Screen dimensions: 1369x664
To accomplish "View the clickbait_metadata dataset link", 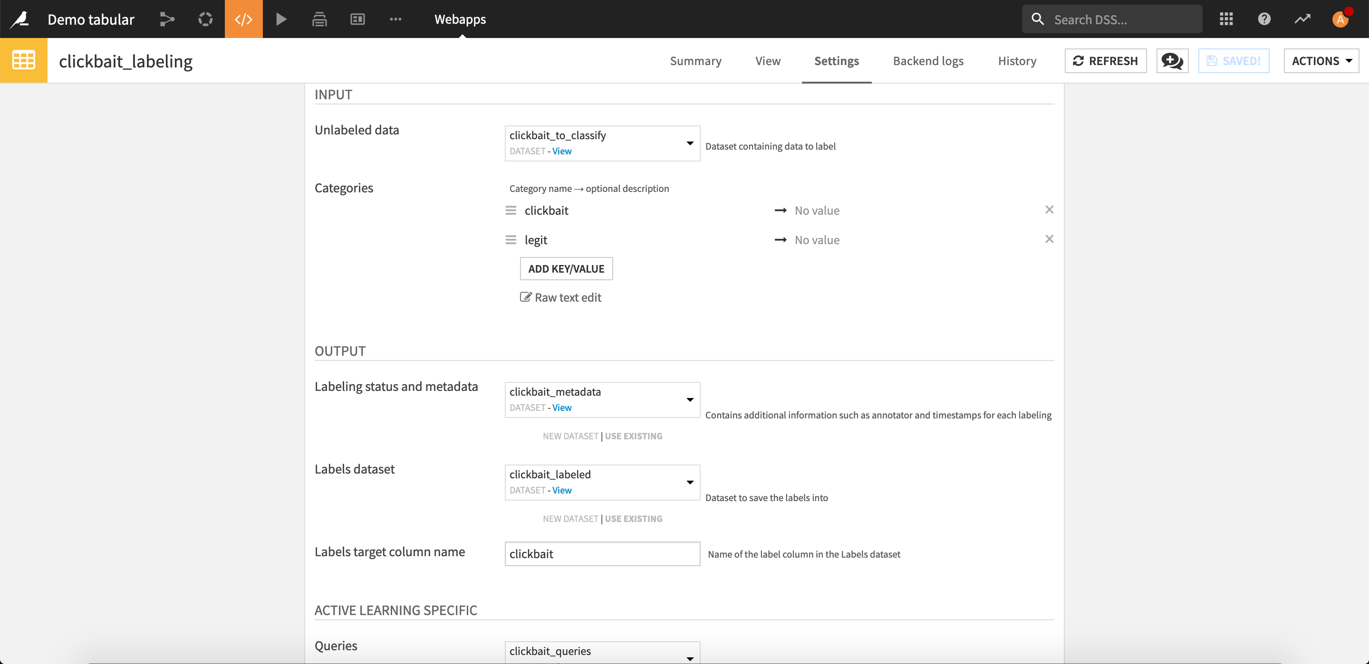I will [562, 408].
